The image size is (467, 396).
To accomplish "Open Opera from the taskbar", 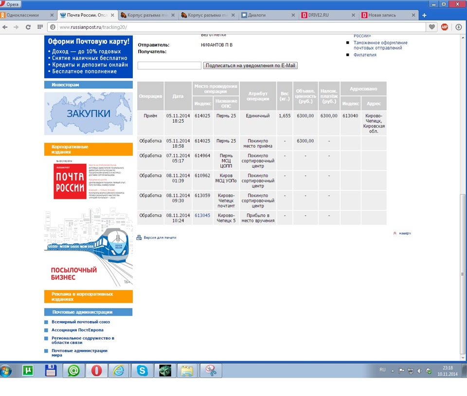I will click(x=96, y=371).
